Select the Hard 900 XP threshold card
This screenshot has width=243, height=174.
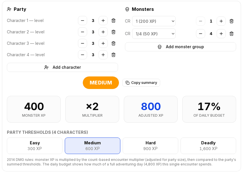point(150,146)
